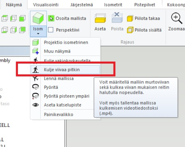Select Kulje vakiokorkeudella menu item
185x147 pixels.
coord(65,60)
